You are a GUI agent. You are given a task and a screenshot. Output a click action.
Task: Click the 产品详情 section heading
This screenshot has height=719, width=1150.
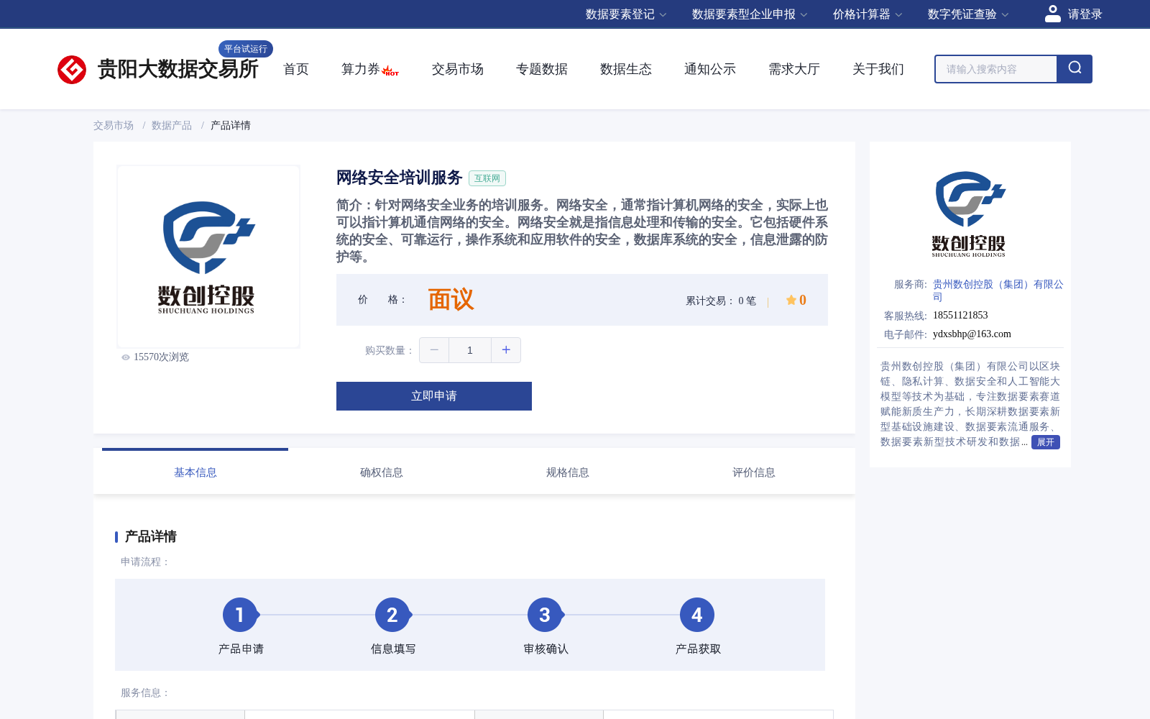coord(150,536)
